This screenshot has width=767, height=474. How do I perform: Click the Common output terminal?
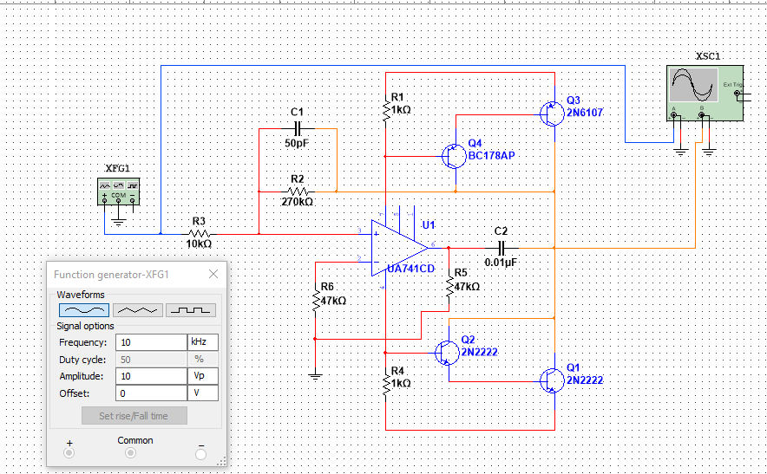[130, 453]
